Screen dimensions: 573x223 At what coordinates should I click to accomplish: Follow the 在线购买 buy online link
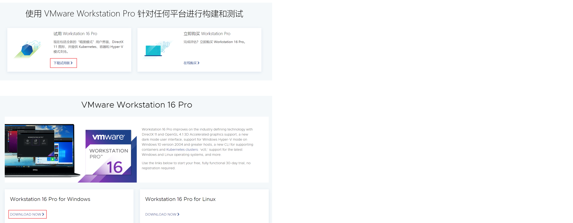(191, 63)
